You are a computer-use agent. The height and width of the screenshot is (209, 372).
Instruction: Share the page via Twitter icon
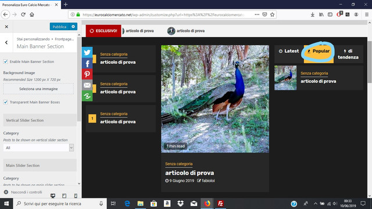click(x=87, y=52)
